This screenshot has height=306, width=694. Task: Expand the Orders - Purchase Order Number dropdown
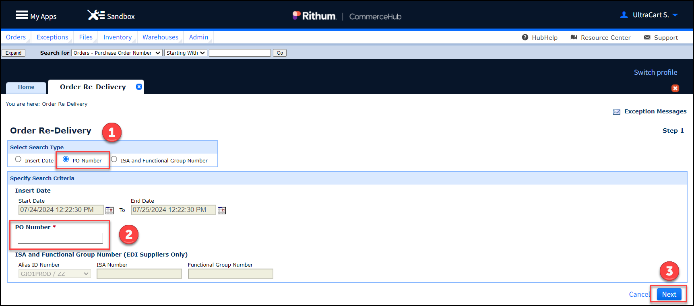(x=117, y=53)
